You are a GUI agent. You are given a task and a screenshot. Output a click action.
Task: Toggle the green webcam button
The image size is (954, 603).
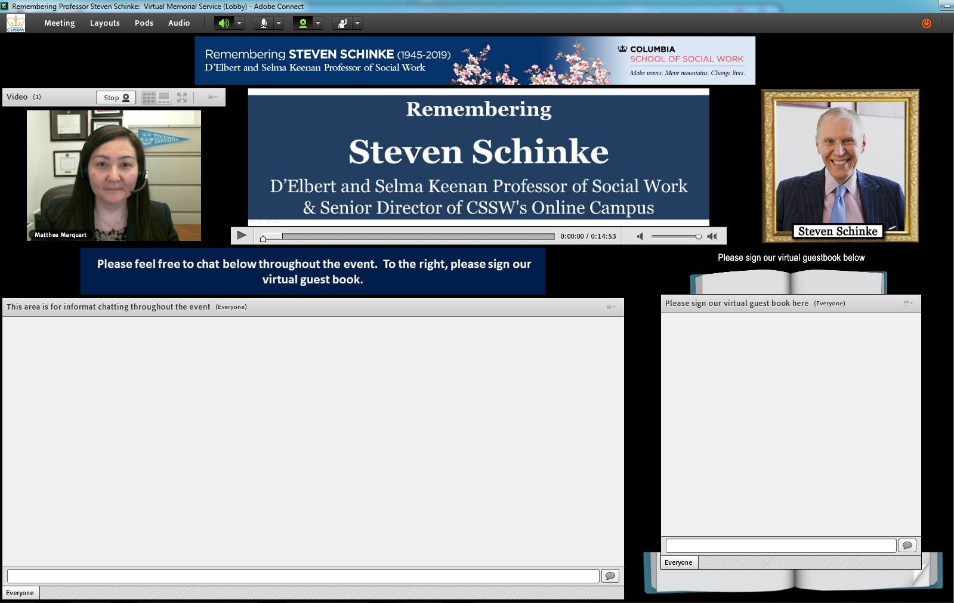[302, 23]
